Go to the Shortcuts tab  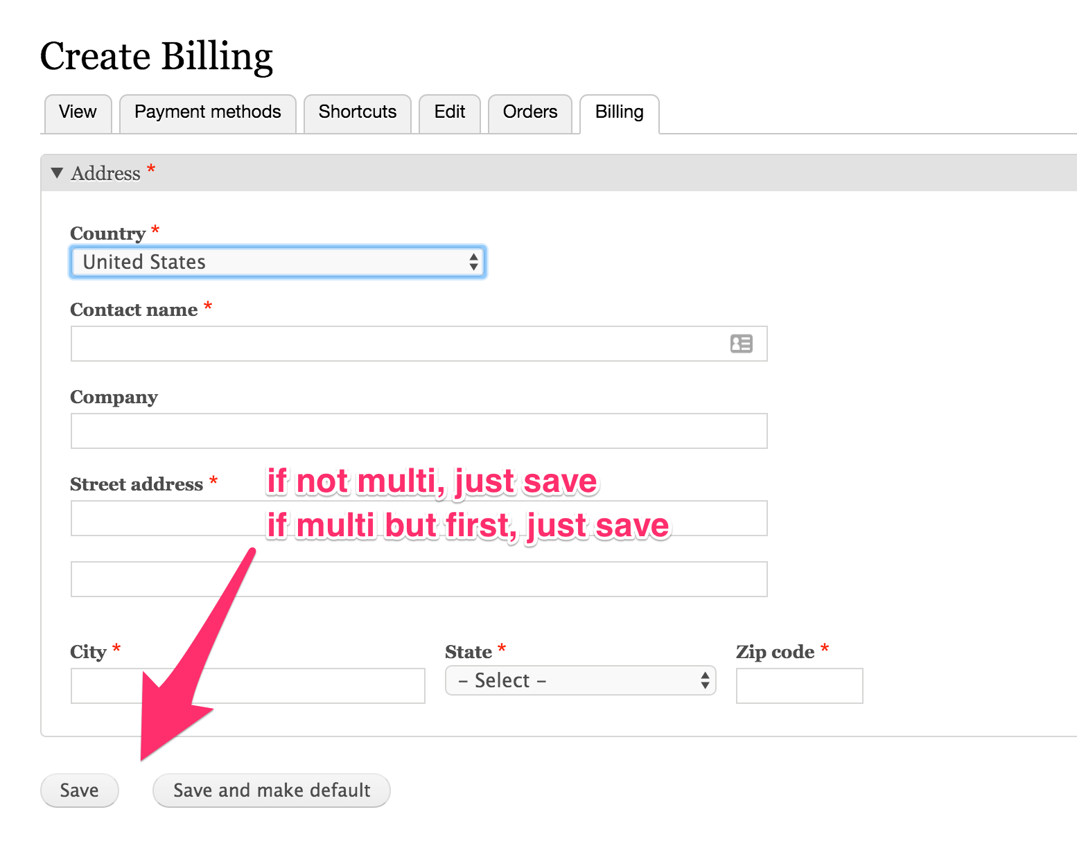[358, 112]
